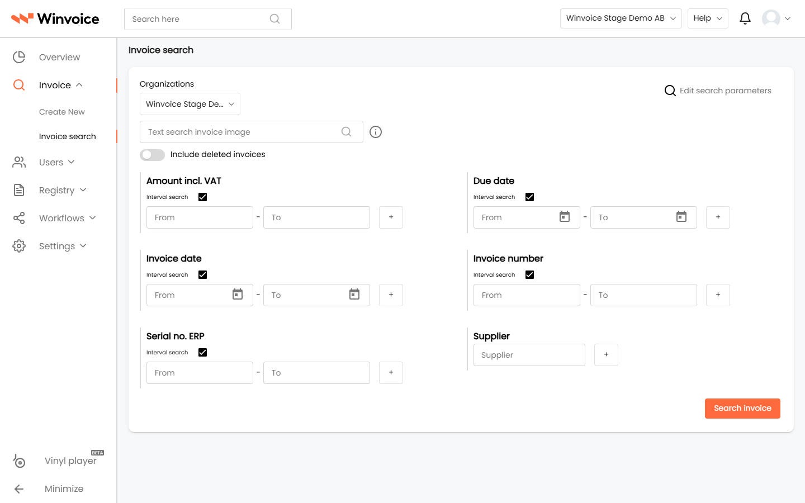
Task: Select Create New under Invoice
Action: pyautogui.click(x=62, y=112)
